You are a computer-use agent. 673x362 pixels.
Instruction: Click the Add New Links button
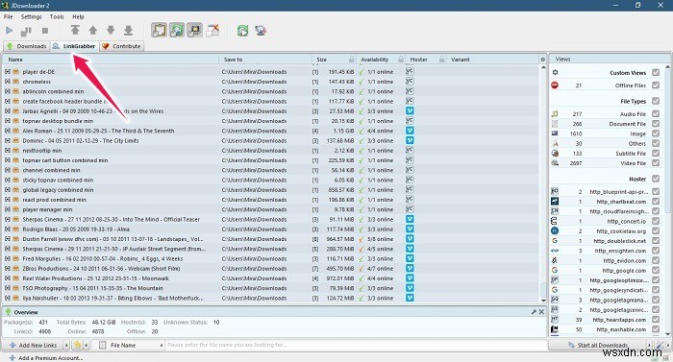33,345
